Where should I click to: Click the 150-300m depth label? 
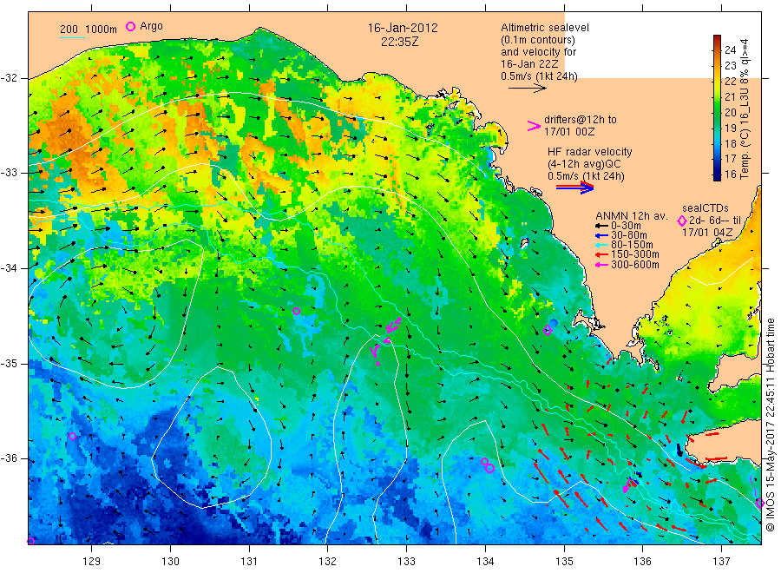tap(635, 254)
